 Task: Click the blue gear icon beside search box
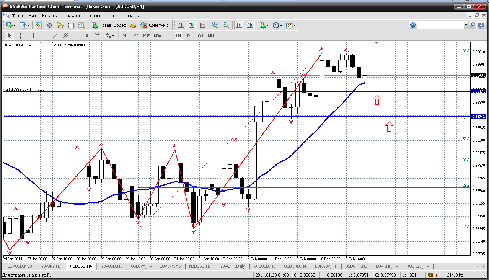413,25
